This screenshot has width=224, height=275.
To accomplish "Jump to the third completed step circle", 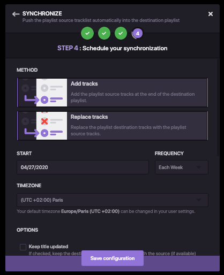I will 121,33.
